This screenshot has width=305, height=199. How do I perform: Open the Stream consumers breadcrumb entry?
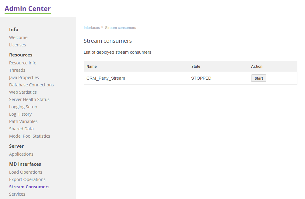[x=120, y=27]
